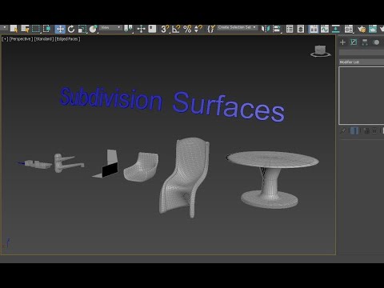Toggle the Layer Explorer icon
The width and height of the screenshot is (384, 288).
pos(301,29)
